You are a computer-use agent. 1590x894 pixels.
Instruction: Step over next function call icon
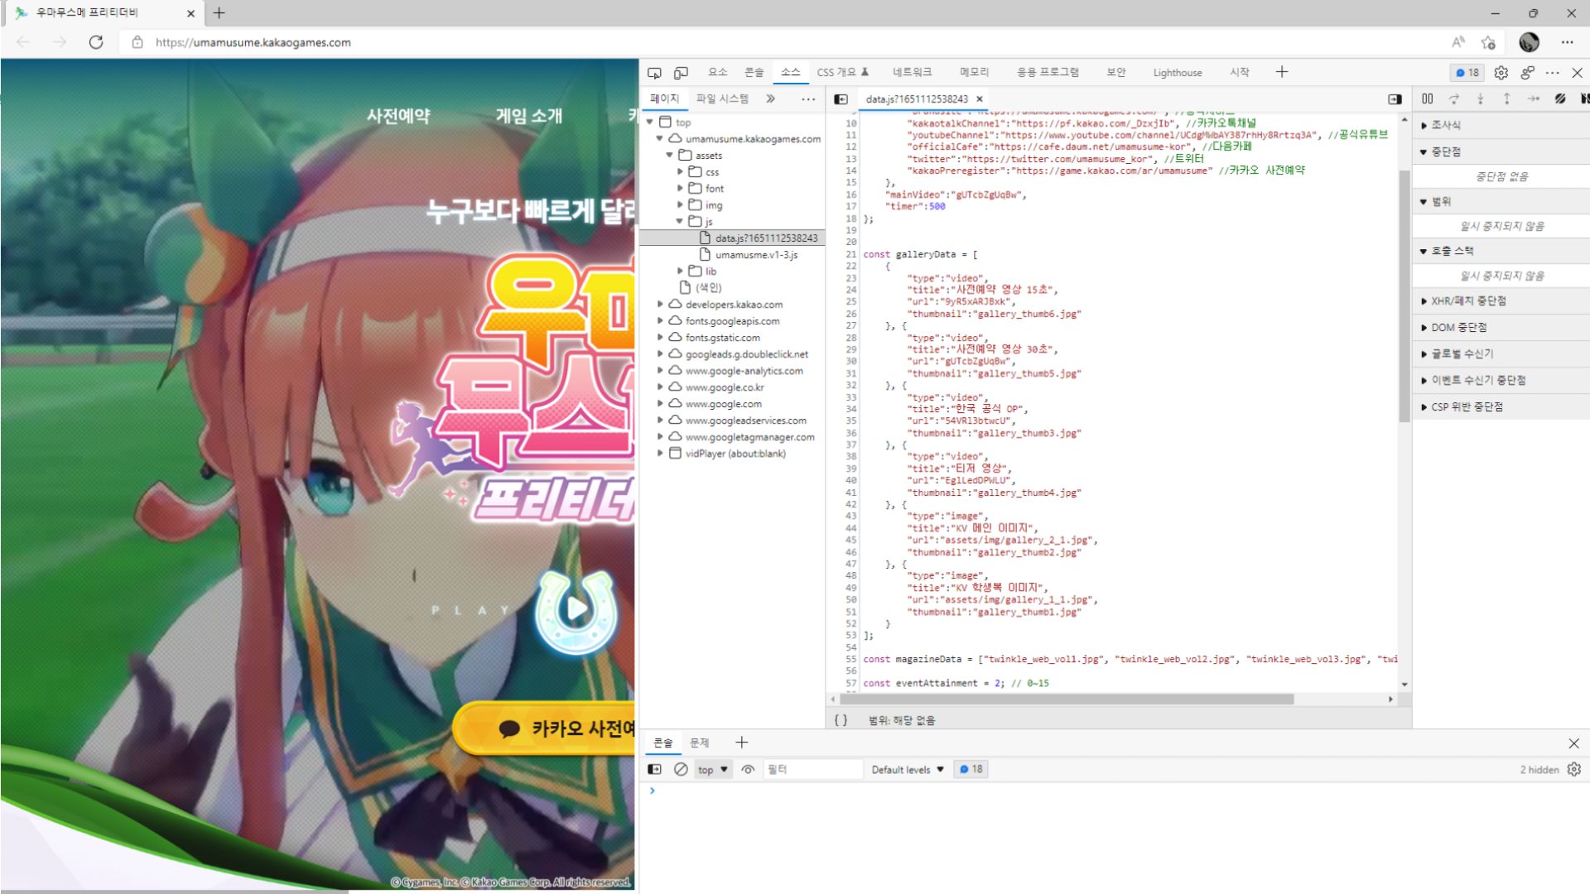1454,99
